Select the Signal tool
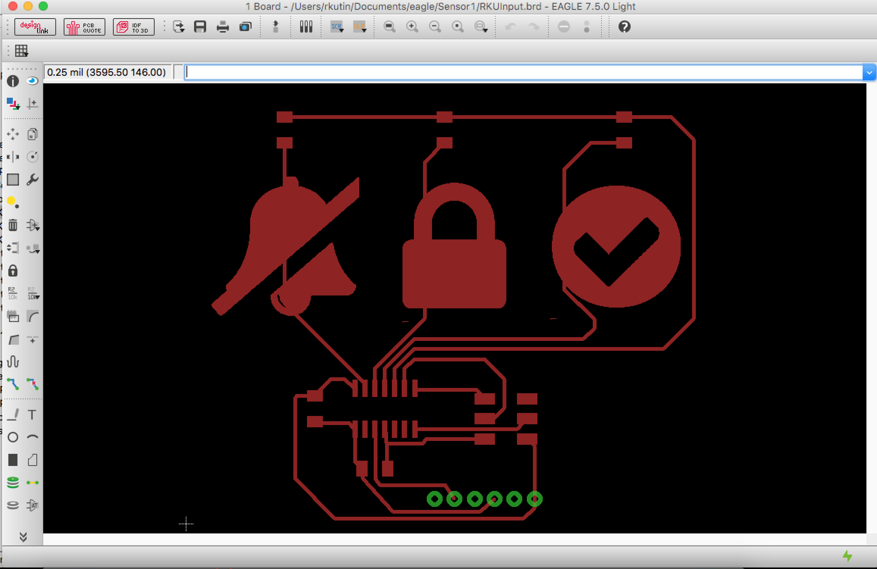This screenshot has width=877, height=569. coord(33,483)
